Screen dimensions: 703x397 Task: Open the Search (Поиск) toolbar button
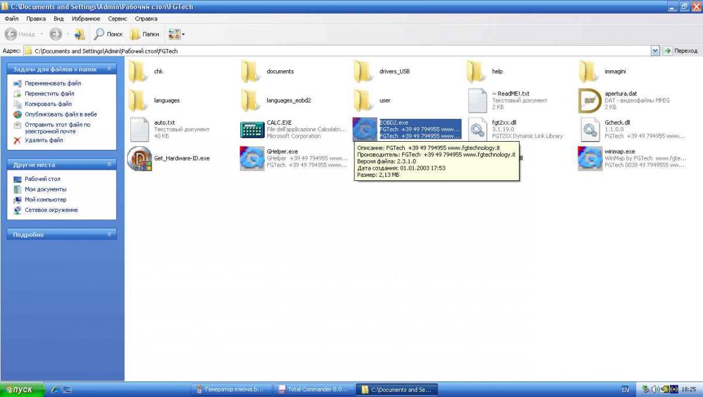108,35
